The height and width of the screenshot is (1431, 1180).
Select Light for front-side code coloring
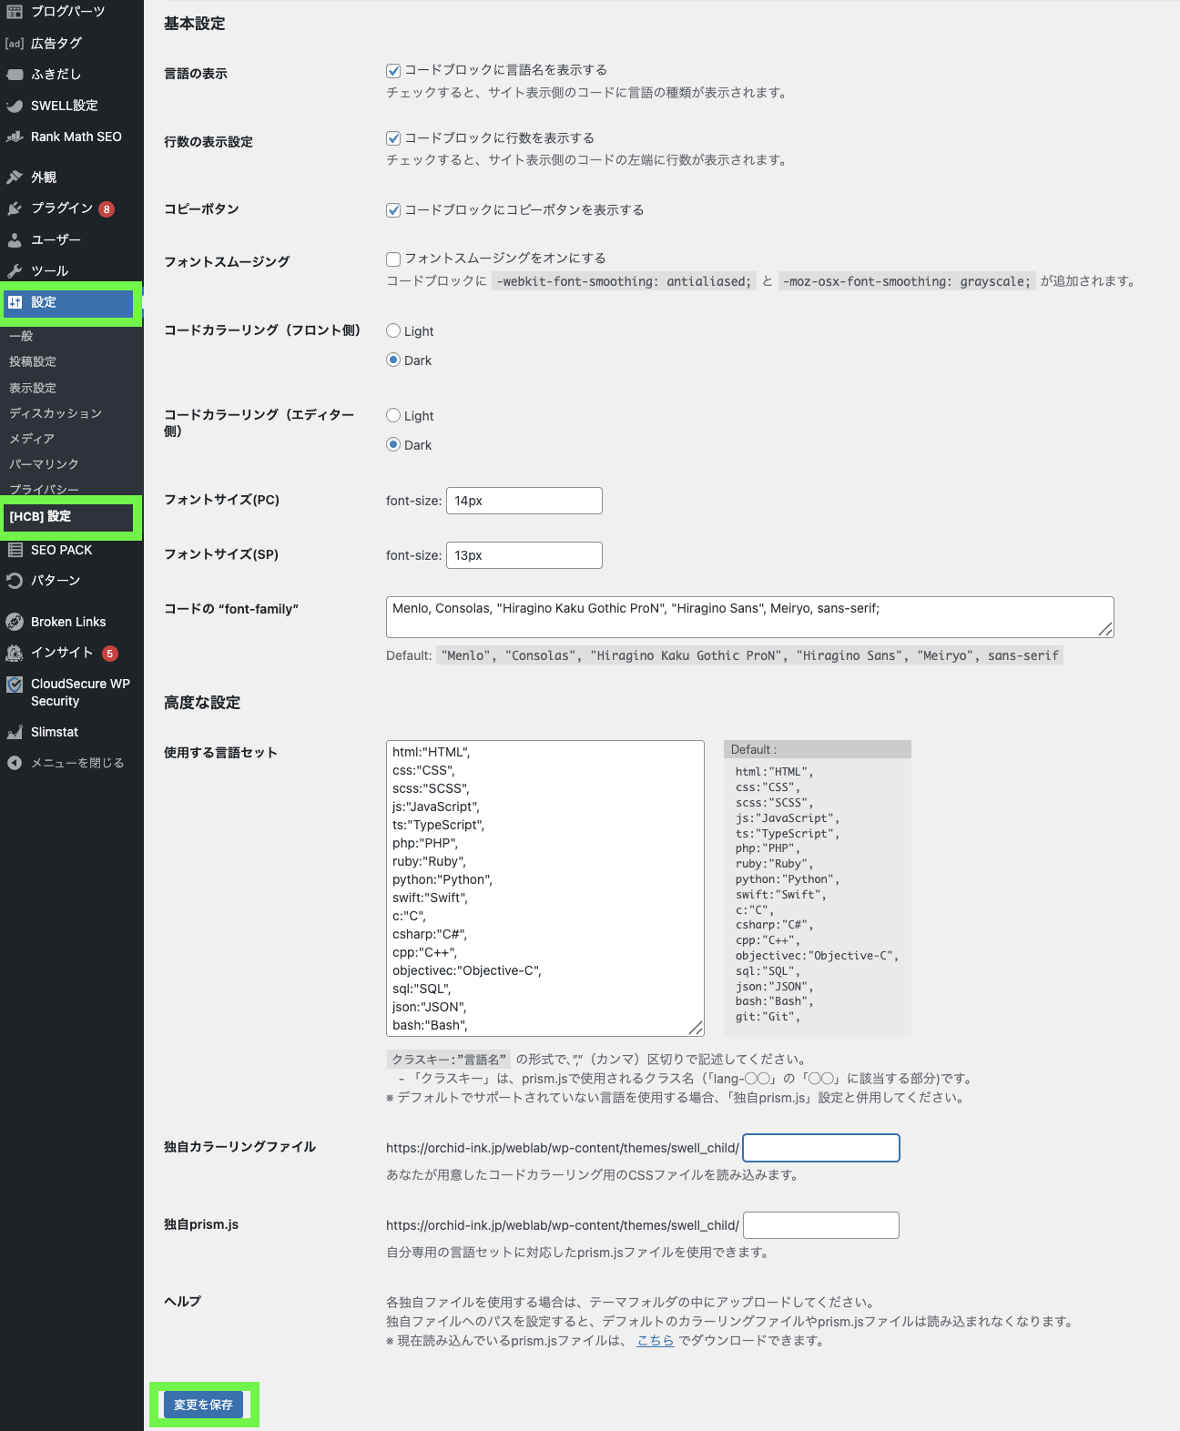pyautogui.click(x=393, y=330)
